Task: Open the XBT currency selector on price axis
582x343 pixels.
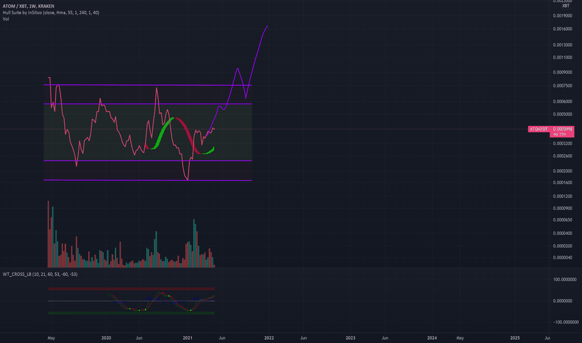Action: click(566, 6)
